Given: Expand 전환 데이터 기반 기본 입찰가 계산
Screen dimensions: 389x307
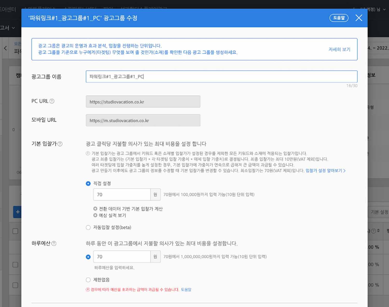Looking at the screenshot, I should coord(95,209).
